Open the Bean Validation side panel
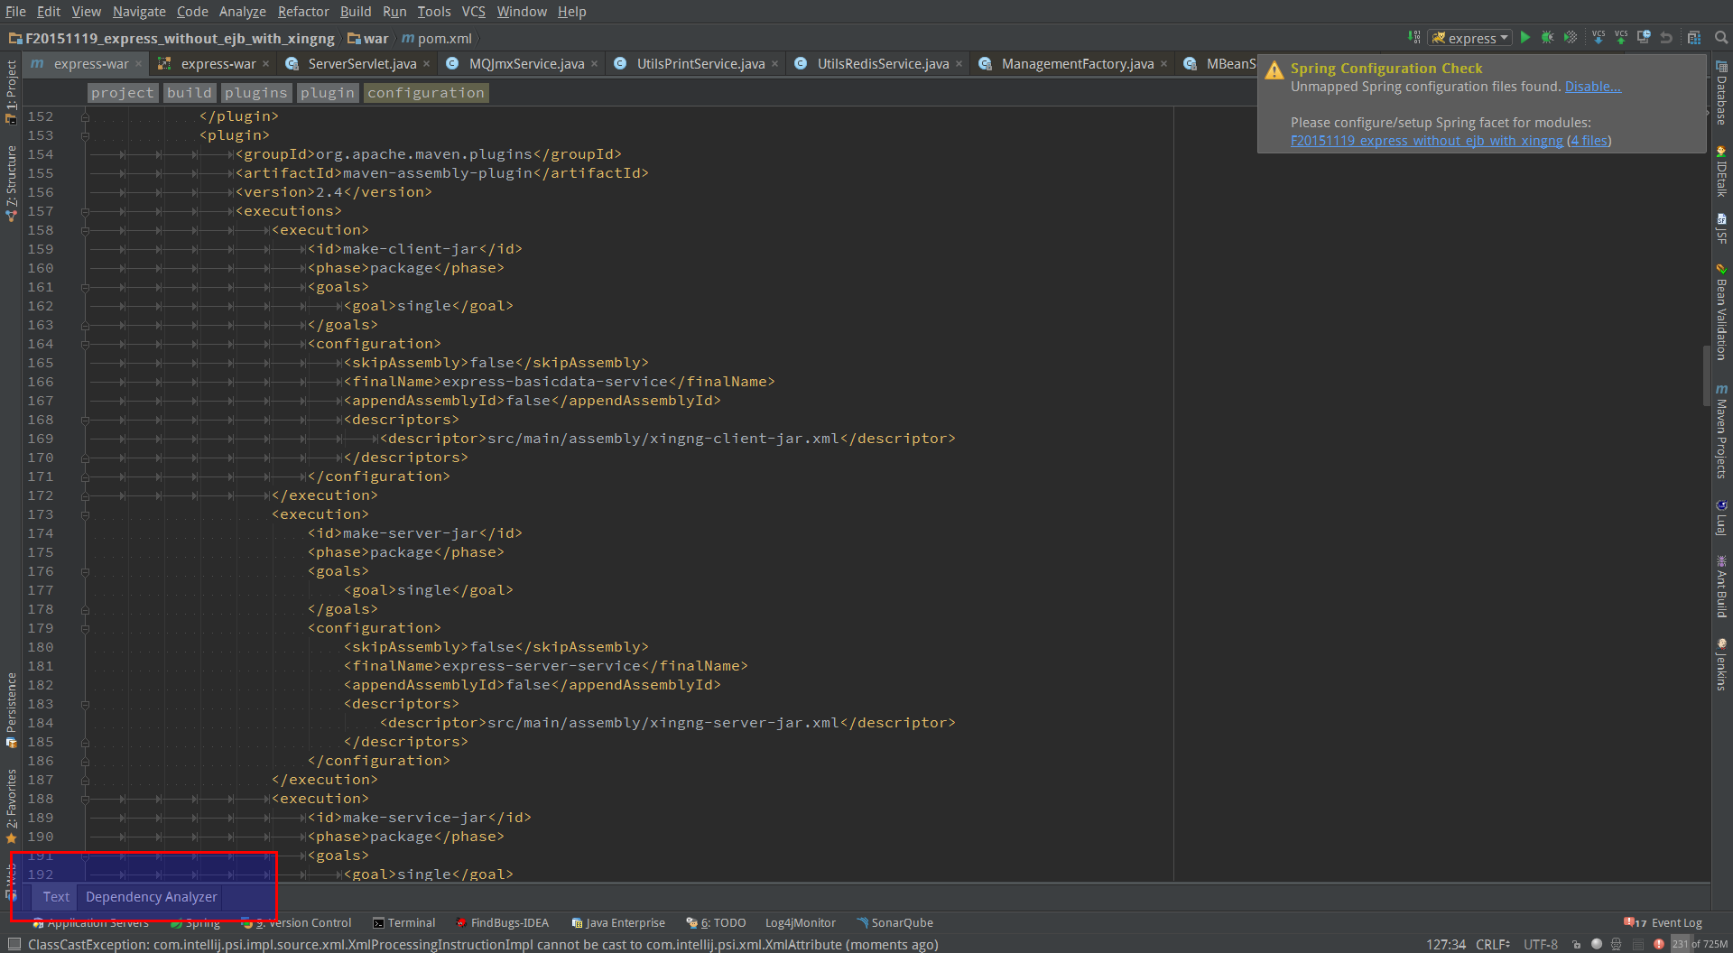The height and width of the screenshot is (953, 1733). pos(1722,312)
